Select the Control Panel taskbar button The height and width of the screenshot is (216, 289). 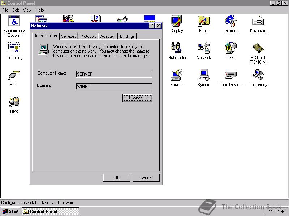pyautogui.click(x=51, y=211)
